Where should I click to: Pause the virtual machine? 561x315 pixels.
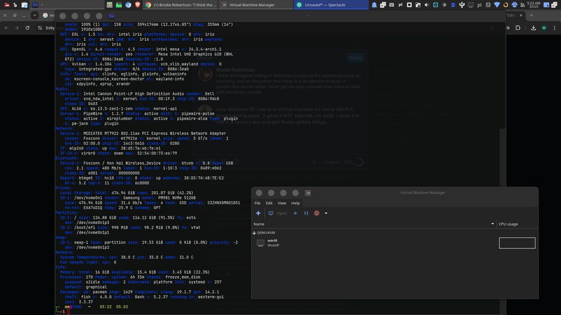click(306, 213)
